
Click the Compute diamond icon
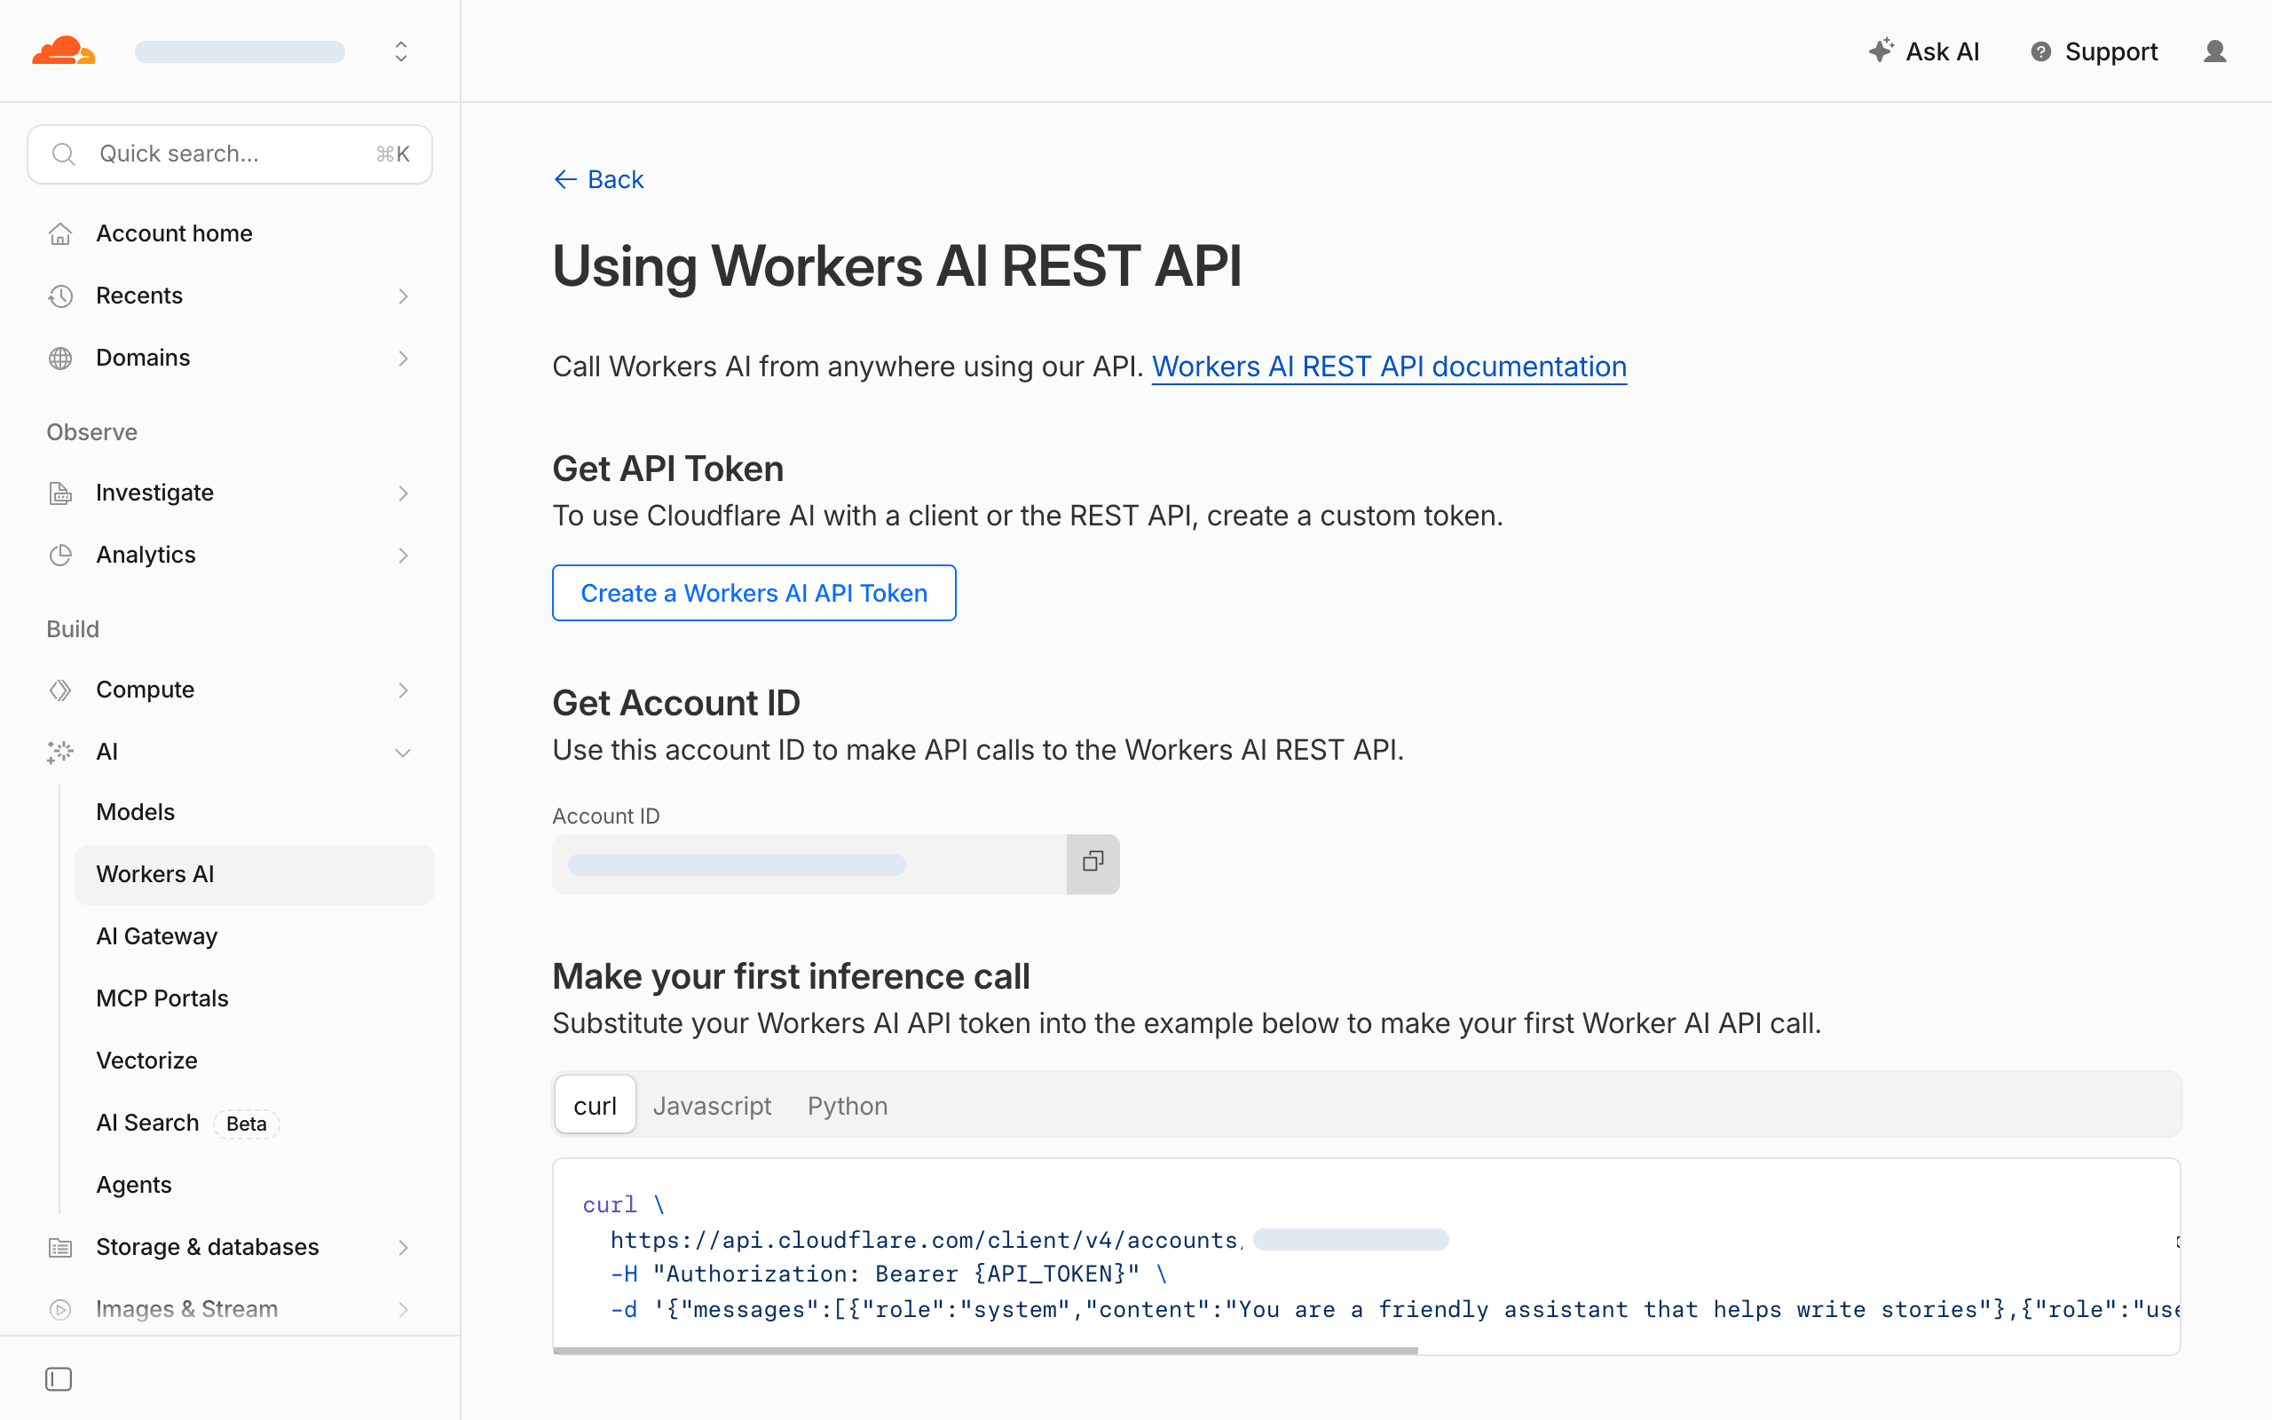click(61, 690)
